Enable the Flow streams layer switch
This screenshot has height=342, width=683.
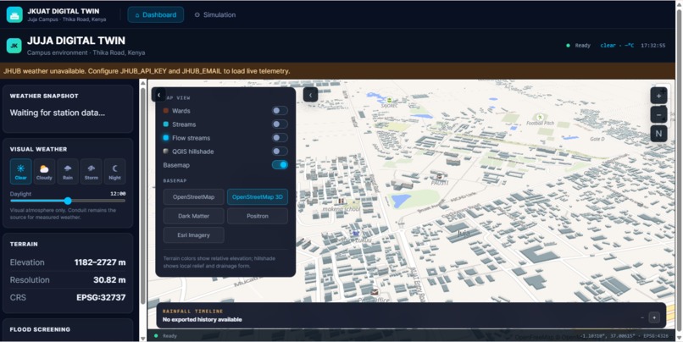click(280, 138)
